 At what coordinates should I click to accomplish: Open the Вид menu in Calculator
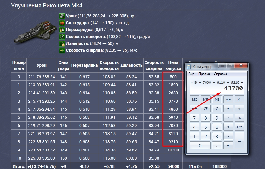(191, 74)
